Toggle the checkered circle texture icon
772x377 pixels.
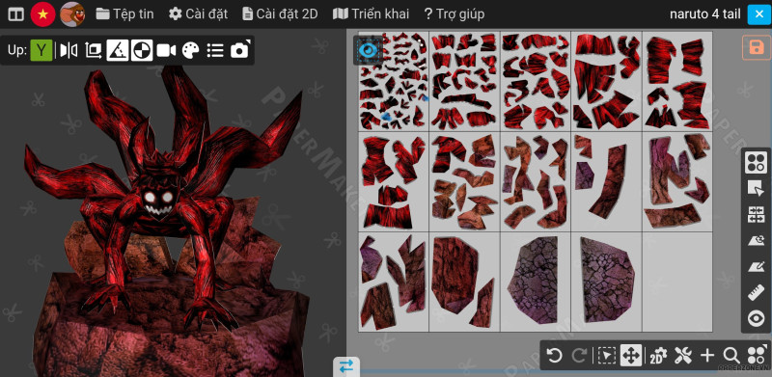[x=142, y=50]
